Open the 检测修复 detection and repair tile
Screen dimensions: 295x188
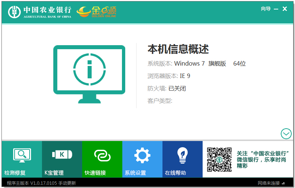pos(22,159)
